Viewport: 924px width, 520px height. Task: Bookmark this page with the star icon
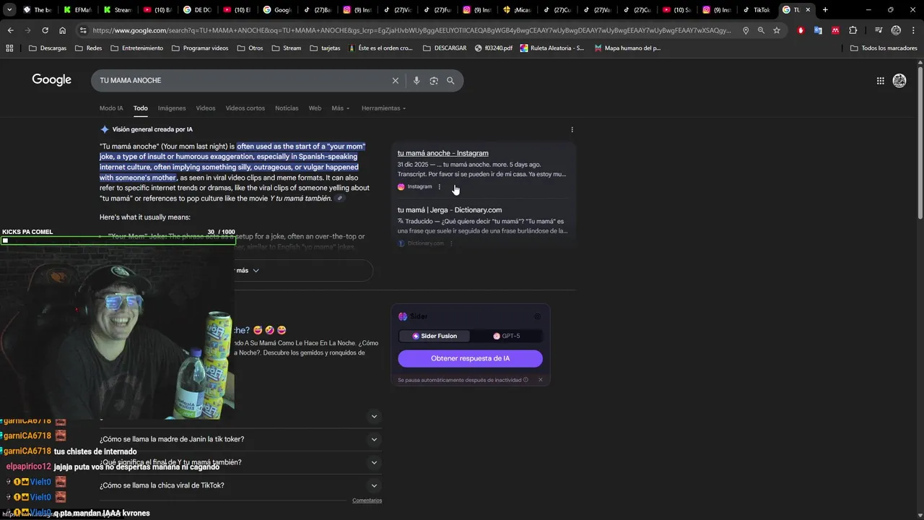(777, 30)
